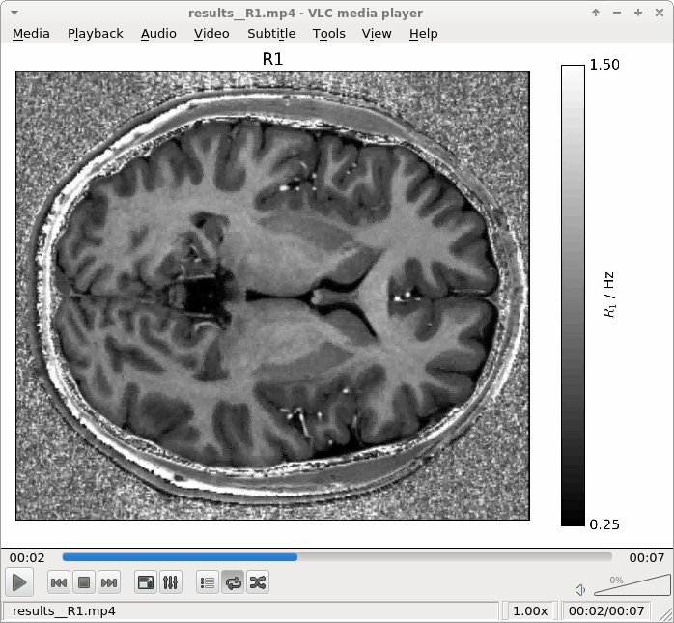Open the Playback menu
The image size is (674, 623).
tap(95, 33)
